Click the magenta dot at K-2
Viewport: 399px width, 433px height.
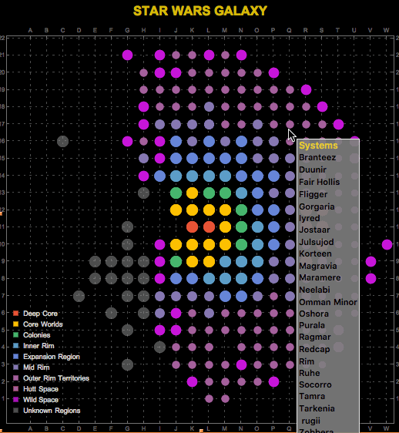[x=193, y=381]
